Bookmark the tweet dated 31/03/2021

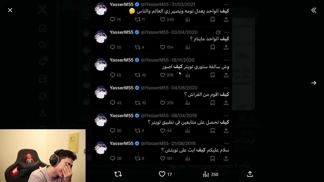click(213, 19)
